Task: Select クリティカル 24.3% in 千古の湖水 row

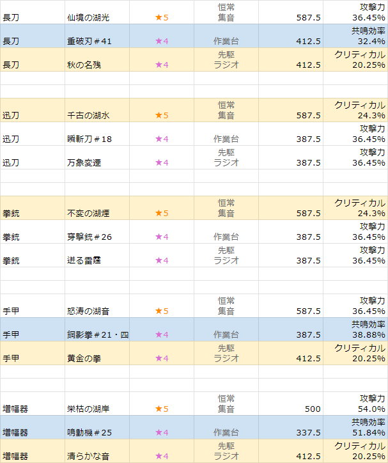Action: point(355,110)
